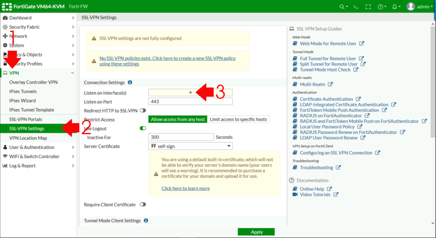The height and width of the screenshot is (238, 436).
Task: Click the WiFi & Switch Controller icon
Action: (5, 156)
